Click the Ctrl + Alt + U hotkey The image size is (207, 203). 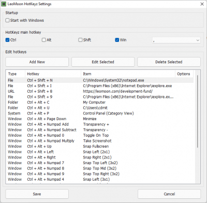(38, 108)
